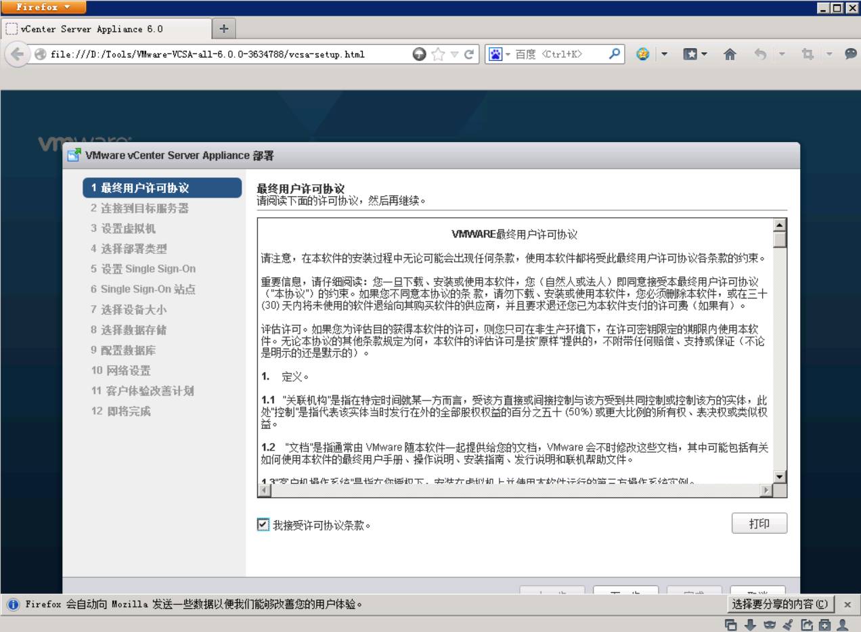Screen dimensions: 861x632
Task: Open downloads via the bottom bar arrow icon
Action: click(750, 625)
